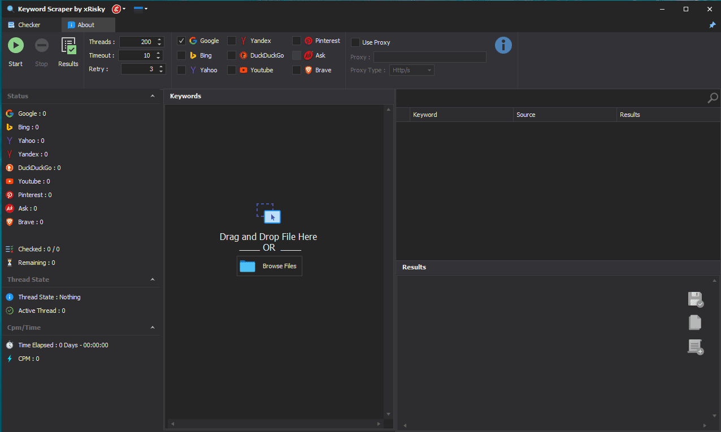Open the Results checklist icon in toolbar
Image resolution: width=721 pixels, height=432 pixels.
click(68, 46)
